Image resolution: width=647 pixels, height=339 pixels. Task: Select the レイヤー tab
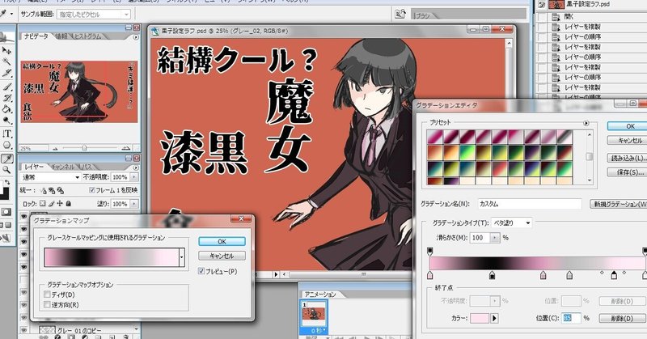coord(34,167)
